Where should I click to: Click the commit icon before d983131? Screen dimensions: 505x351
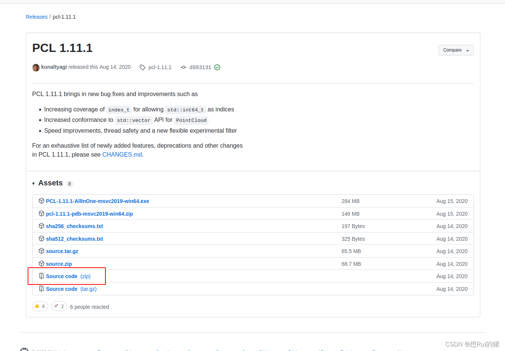click(184, 67)
